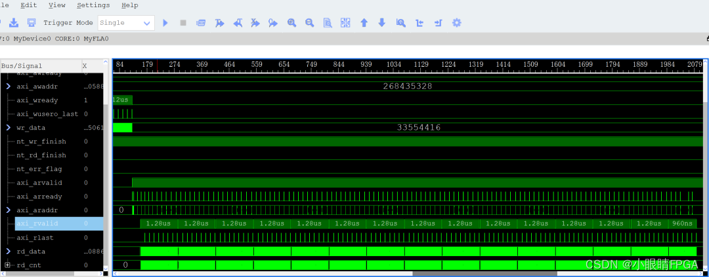The width and height of the screenshot is (709, 277).
Task: Click the 1034 tick on the time ruler
Action: (x=393, y=65)
